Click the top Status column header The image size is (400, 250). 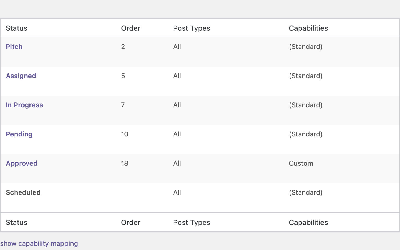pyautogui.click(x=16, y=28)
